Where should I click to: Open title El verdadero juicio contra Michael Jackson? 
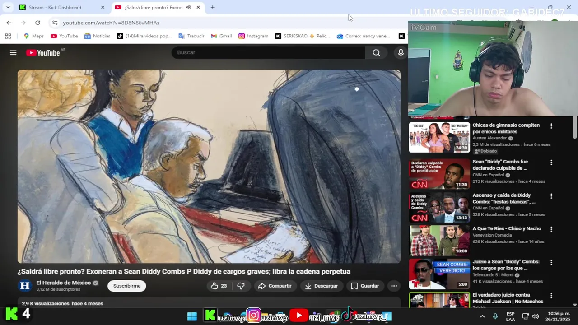coord(508,298)
